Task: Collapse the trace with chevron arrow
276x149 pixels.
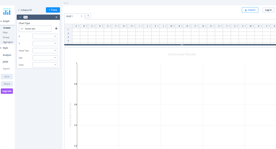Action: [20, 17]
